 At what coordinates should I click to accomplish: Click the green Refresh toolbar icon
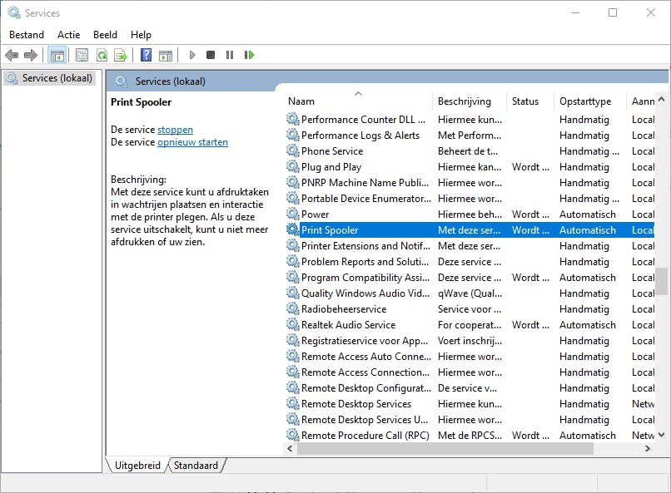point(102,55)
